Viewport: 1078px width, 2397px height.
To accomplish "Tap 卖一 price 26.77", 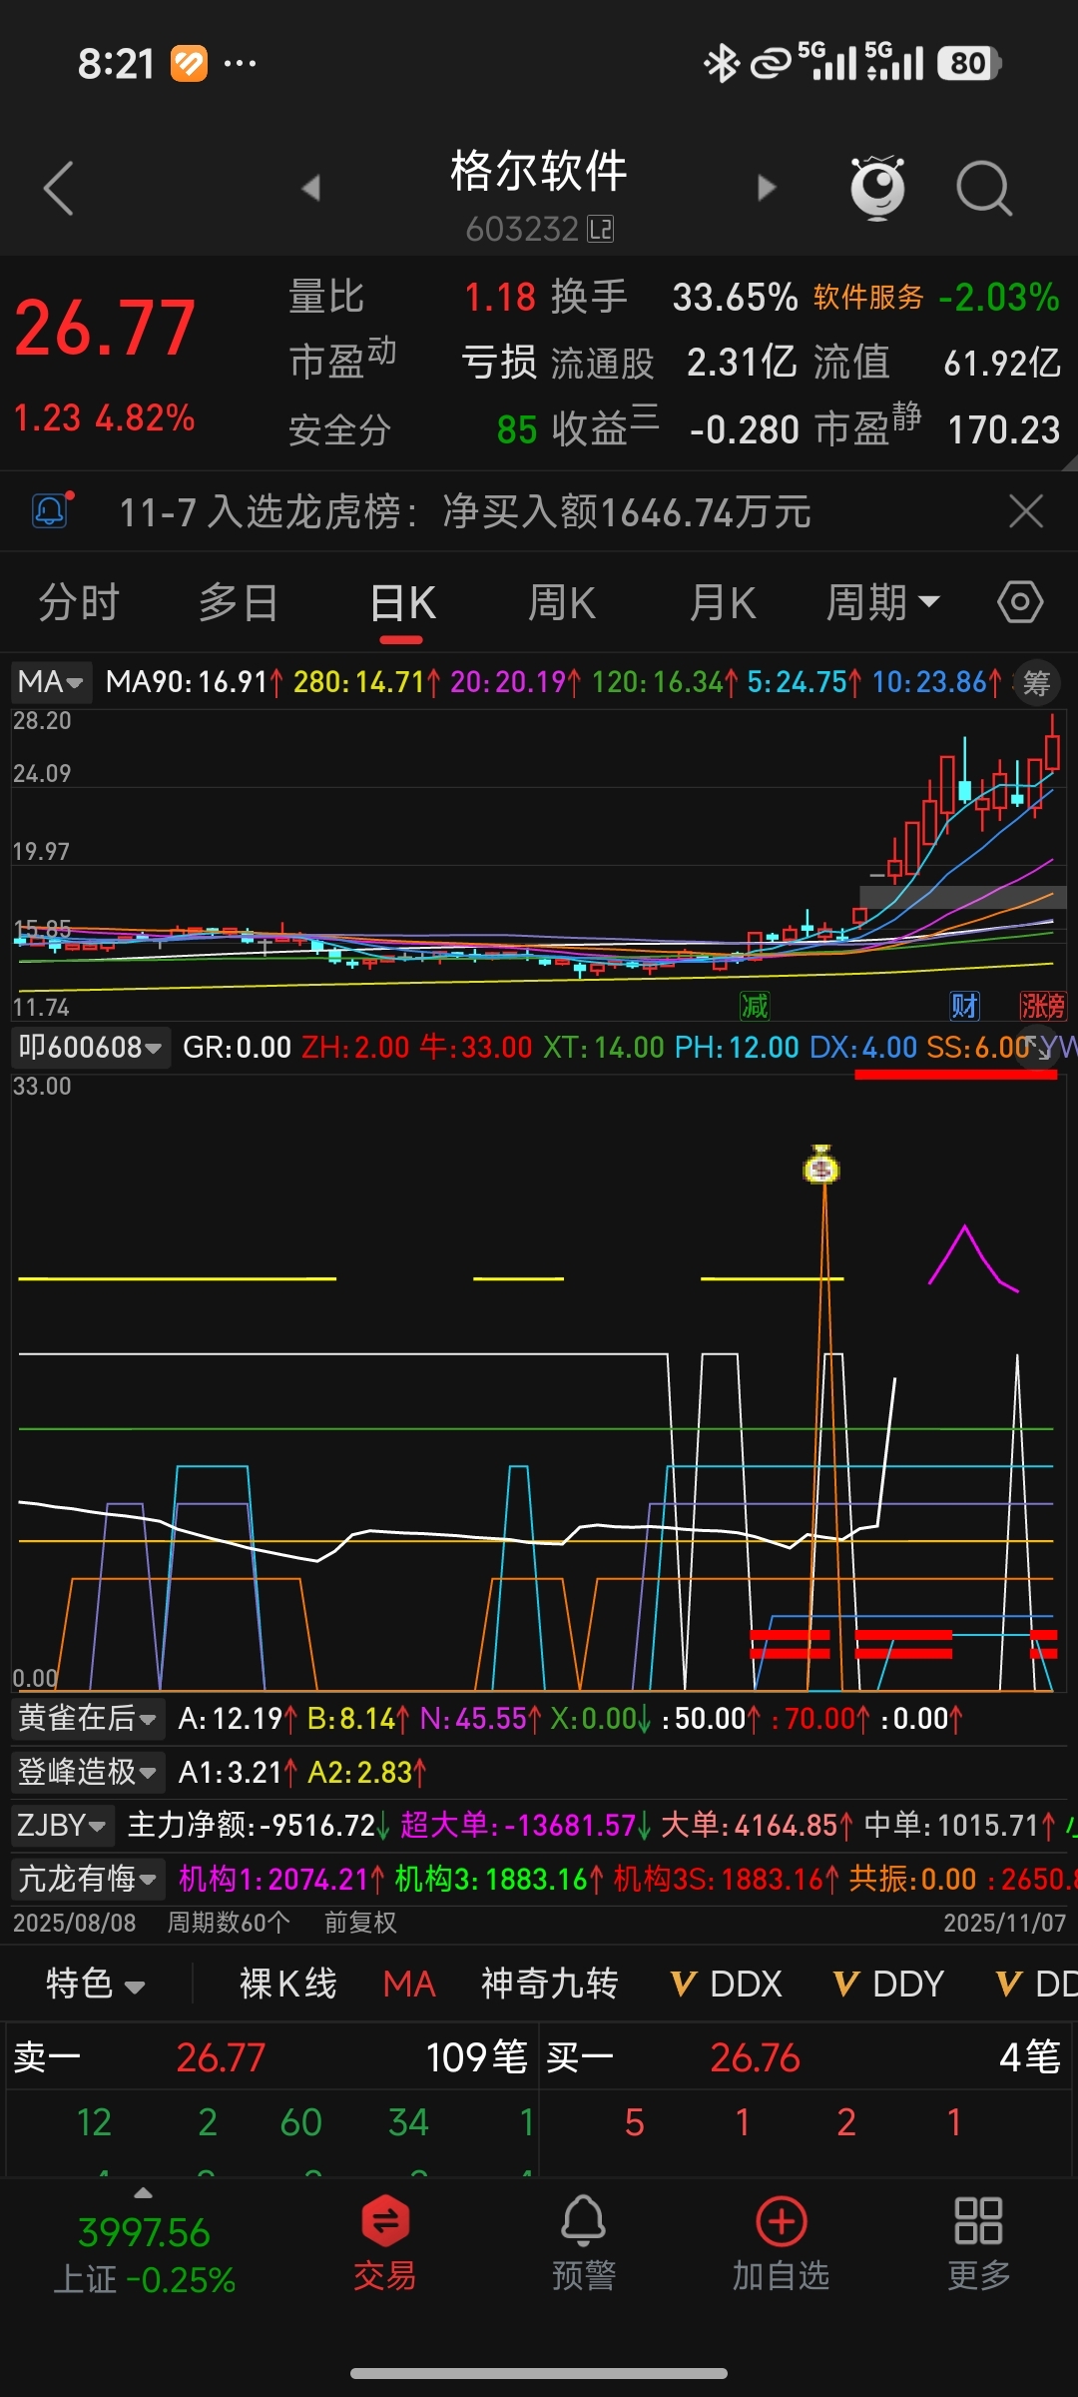I will [x=221, y=2057].
